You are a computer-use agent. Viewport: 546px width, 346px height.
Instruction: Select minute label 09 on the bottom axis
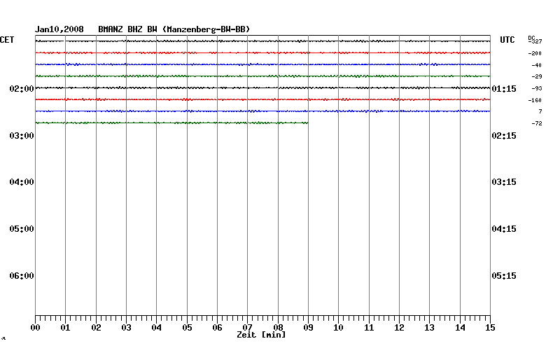click(x=308, y=328)
